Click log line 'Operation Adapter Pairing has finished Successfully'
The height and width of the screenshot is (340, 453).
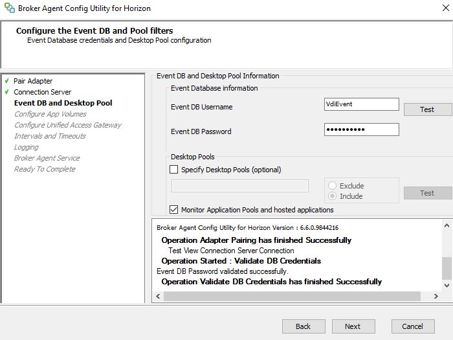[256, 240]
